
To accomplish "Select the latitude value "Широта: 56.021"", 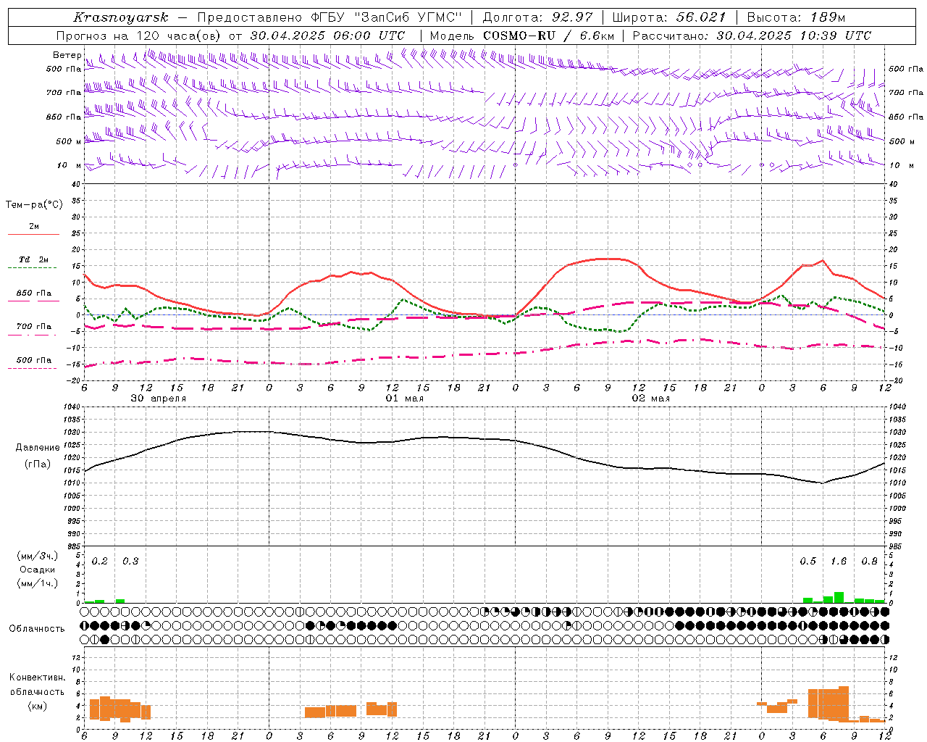I will point(669,17).
